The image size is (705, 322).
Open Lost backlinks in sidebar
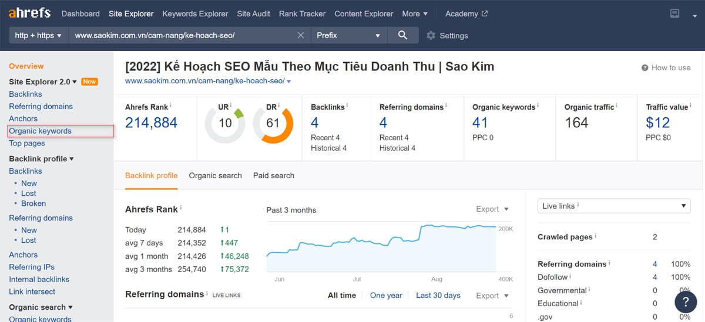pyautogui.click(x=29, y=193)
